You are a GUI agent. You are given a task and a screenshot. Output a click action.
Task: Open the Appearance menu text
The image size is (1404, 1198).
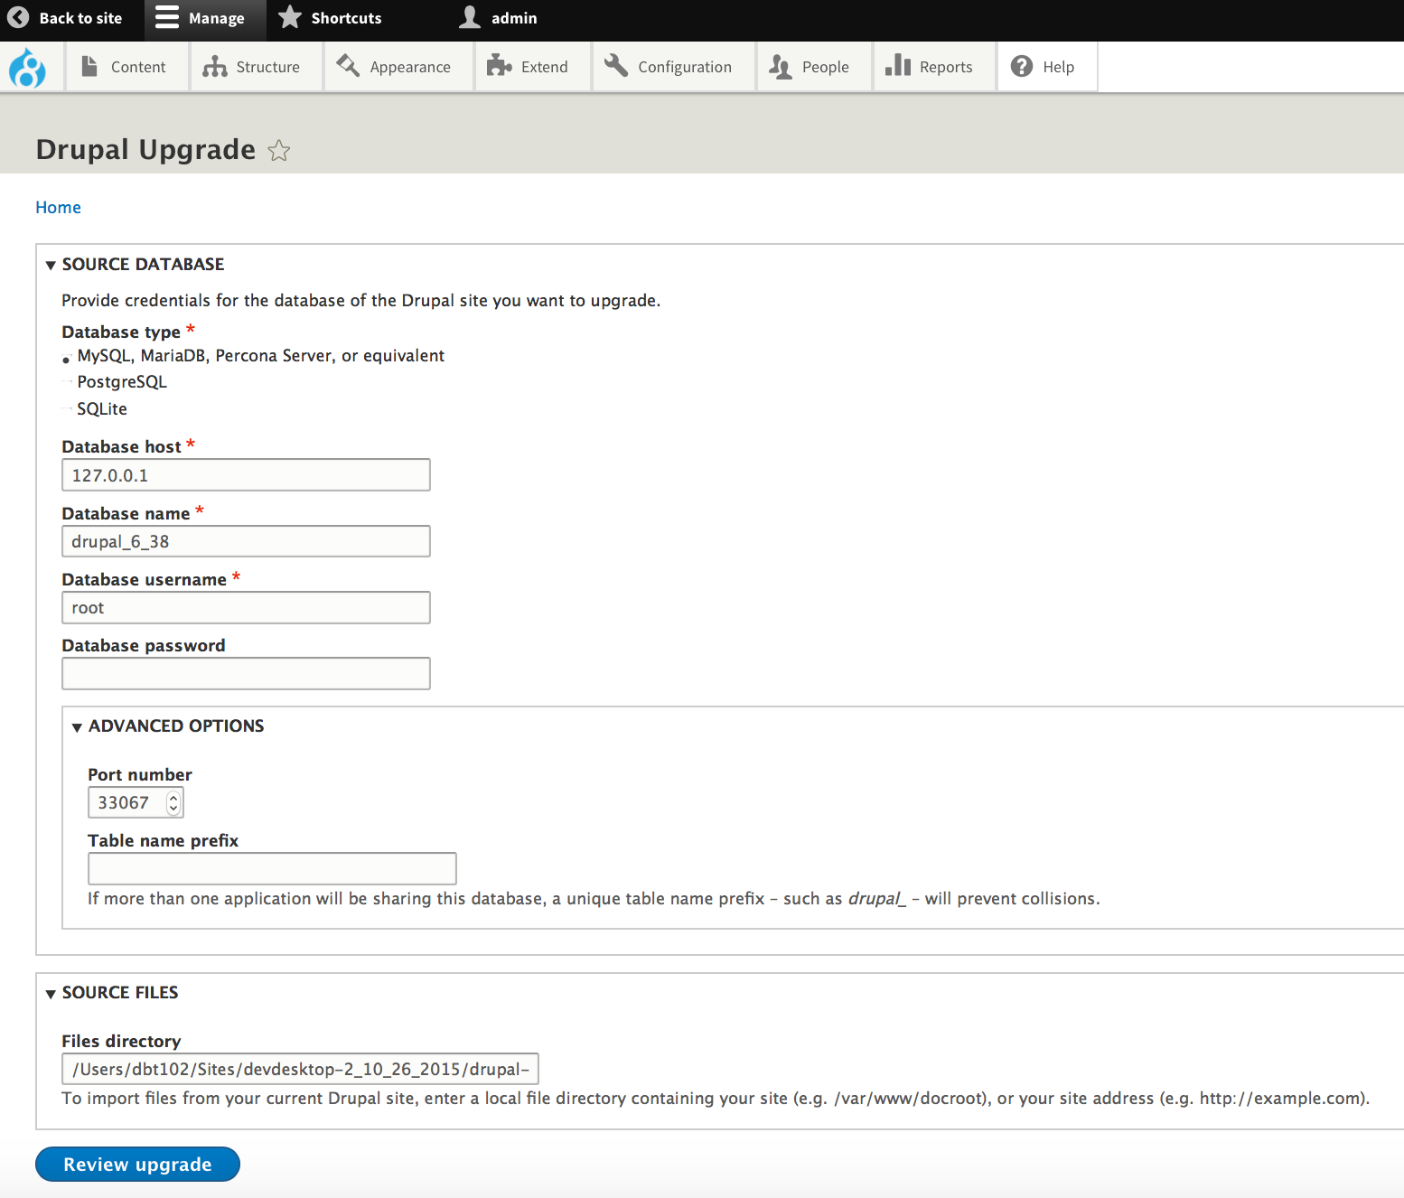410,67
